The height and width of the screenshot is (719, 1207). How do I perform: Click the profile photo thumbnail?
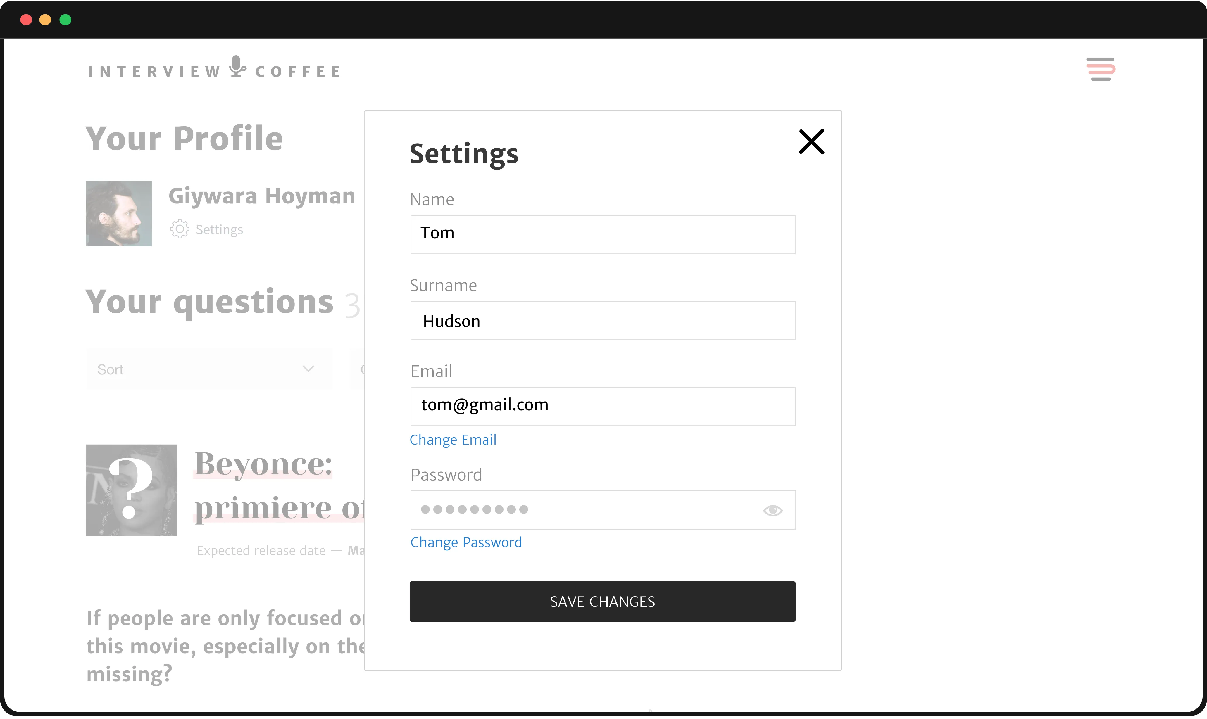click(119, 214)
